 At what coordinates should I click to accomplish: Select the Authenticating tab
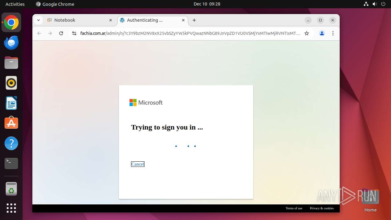(153, 20)
